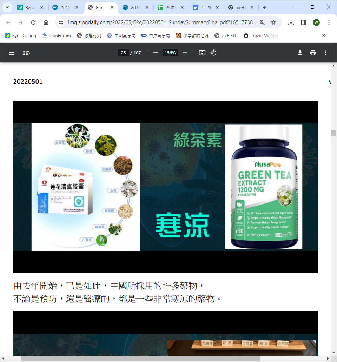Image resolution: width=337 pixels, height=362 pixels.
Task: Click the 156% zoom level field
Action: (x=170, y=53)
